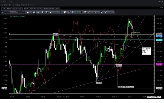Select the orange line drawing tool
Image resolution: width=164 pixels, height=103 pixels.
coord(89,12)
